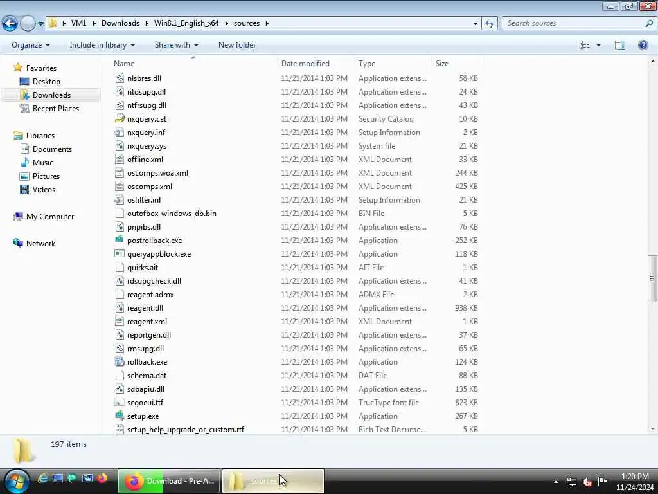
Task: Open the recent pages dropdown arrow
Action: pyautogui.click(x=40, y=24)
